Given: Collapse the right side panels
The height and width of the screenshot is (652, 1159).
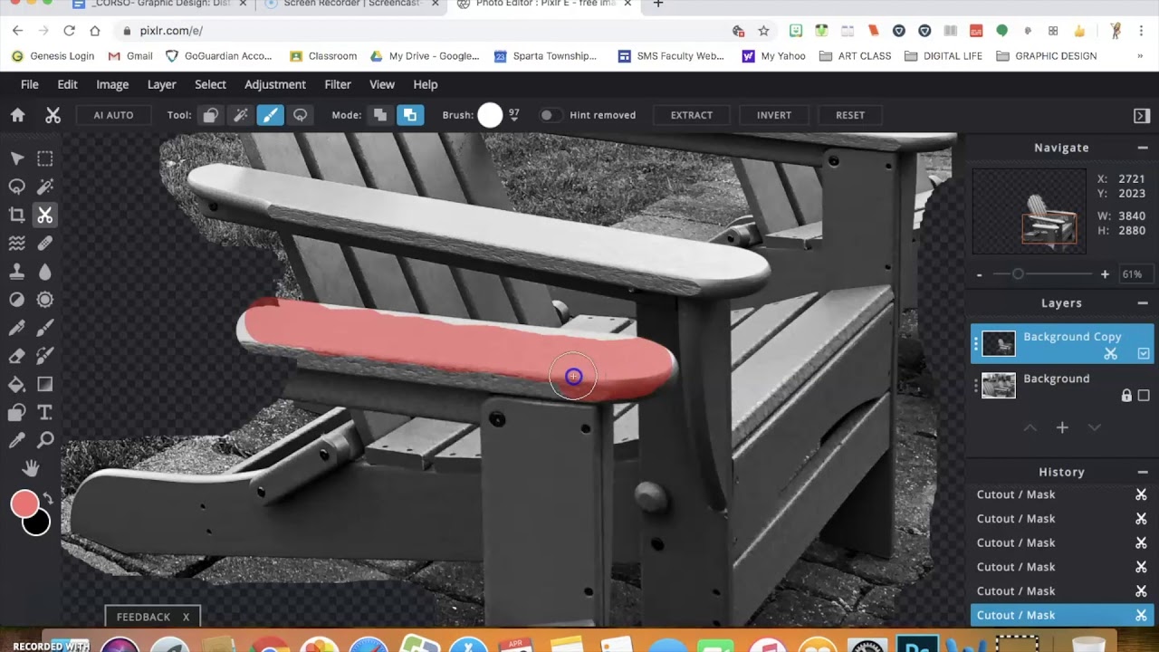Looking at the screenshot, I should (1142, 115).
